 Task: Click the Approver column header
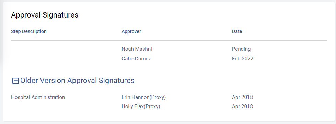coord(131,31)
